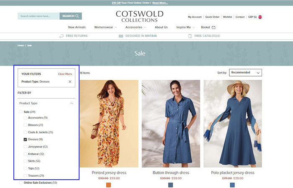Tick the Accessories (19) checkbox
Screen dimensions: 293x188
[25, 118]
